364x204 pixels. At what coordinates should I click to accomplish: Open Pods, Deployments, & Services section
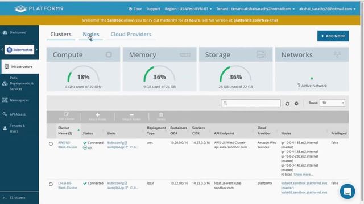pos(19,83)
